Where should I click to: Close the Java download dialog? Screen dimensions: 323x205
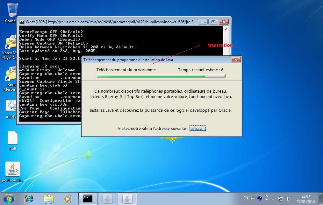coord(235,60)
